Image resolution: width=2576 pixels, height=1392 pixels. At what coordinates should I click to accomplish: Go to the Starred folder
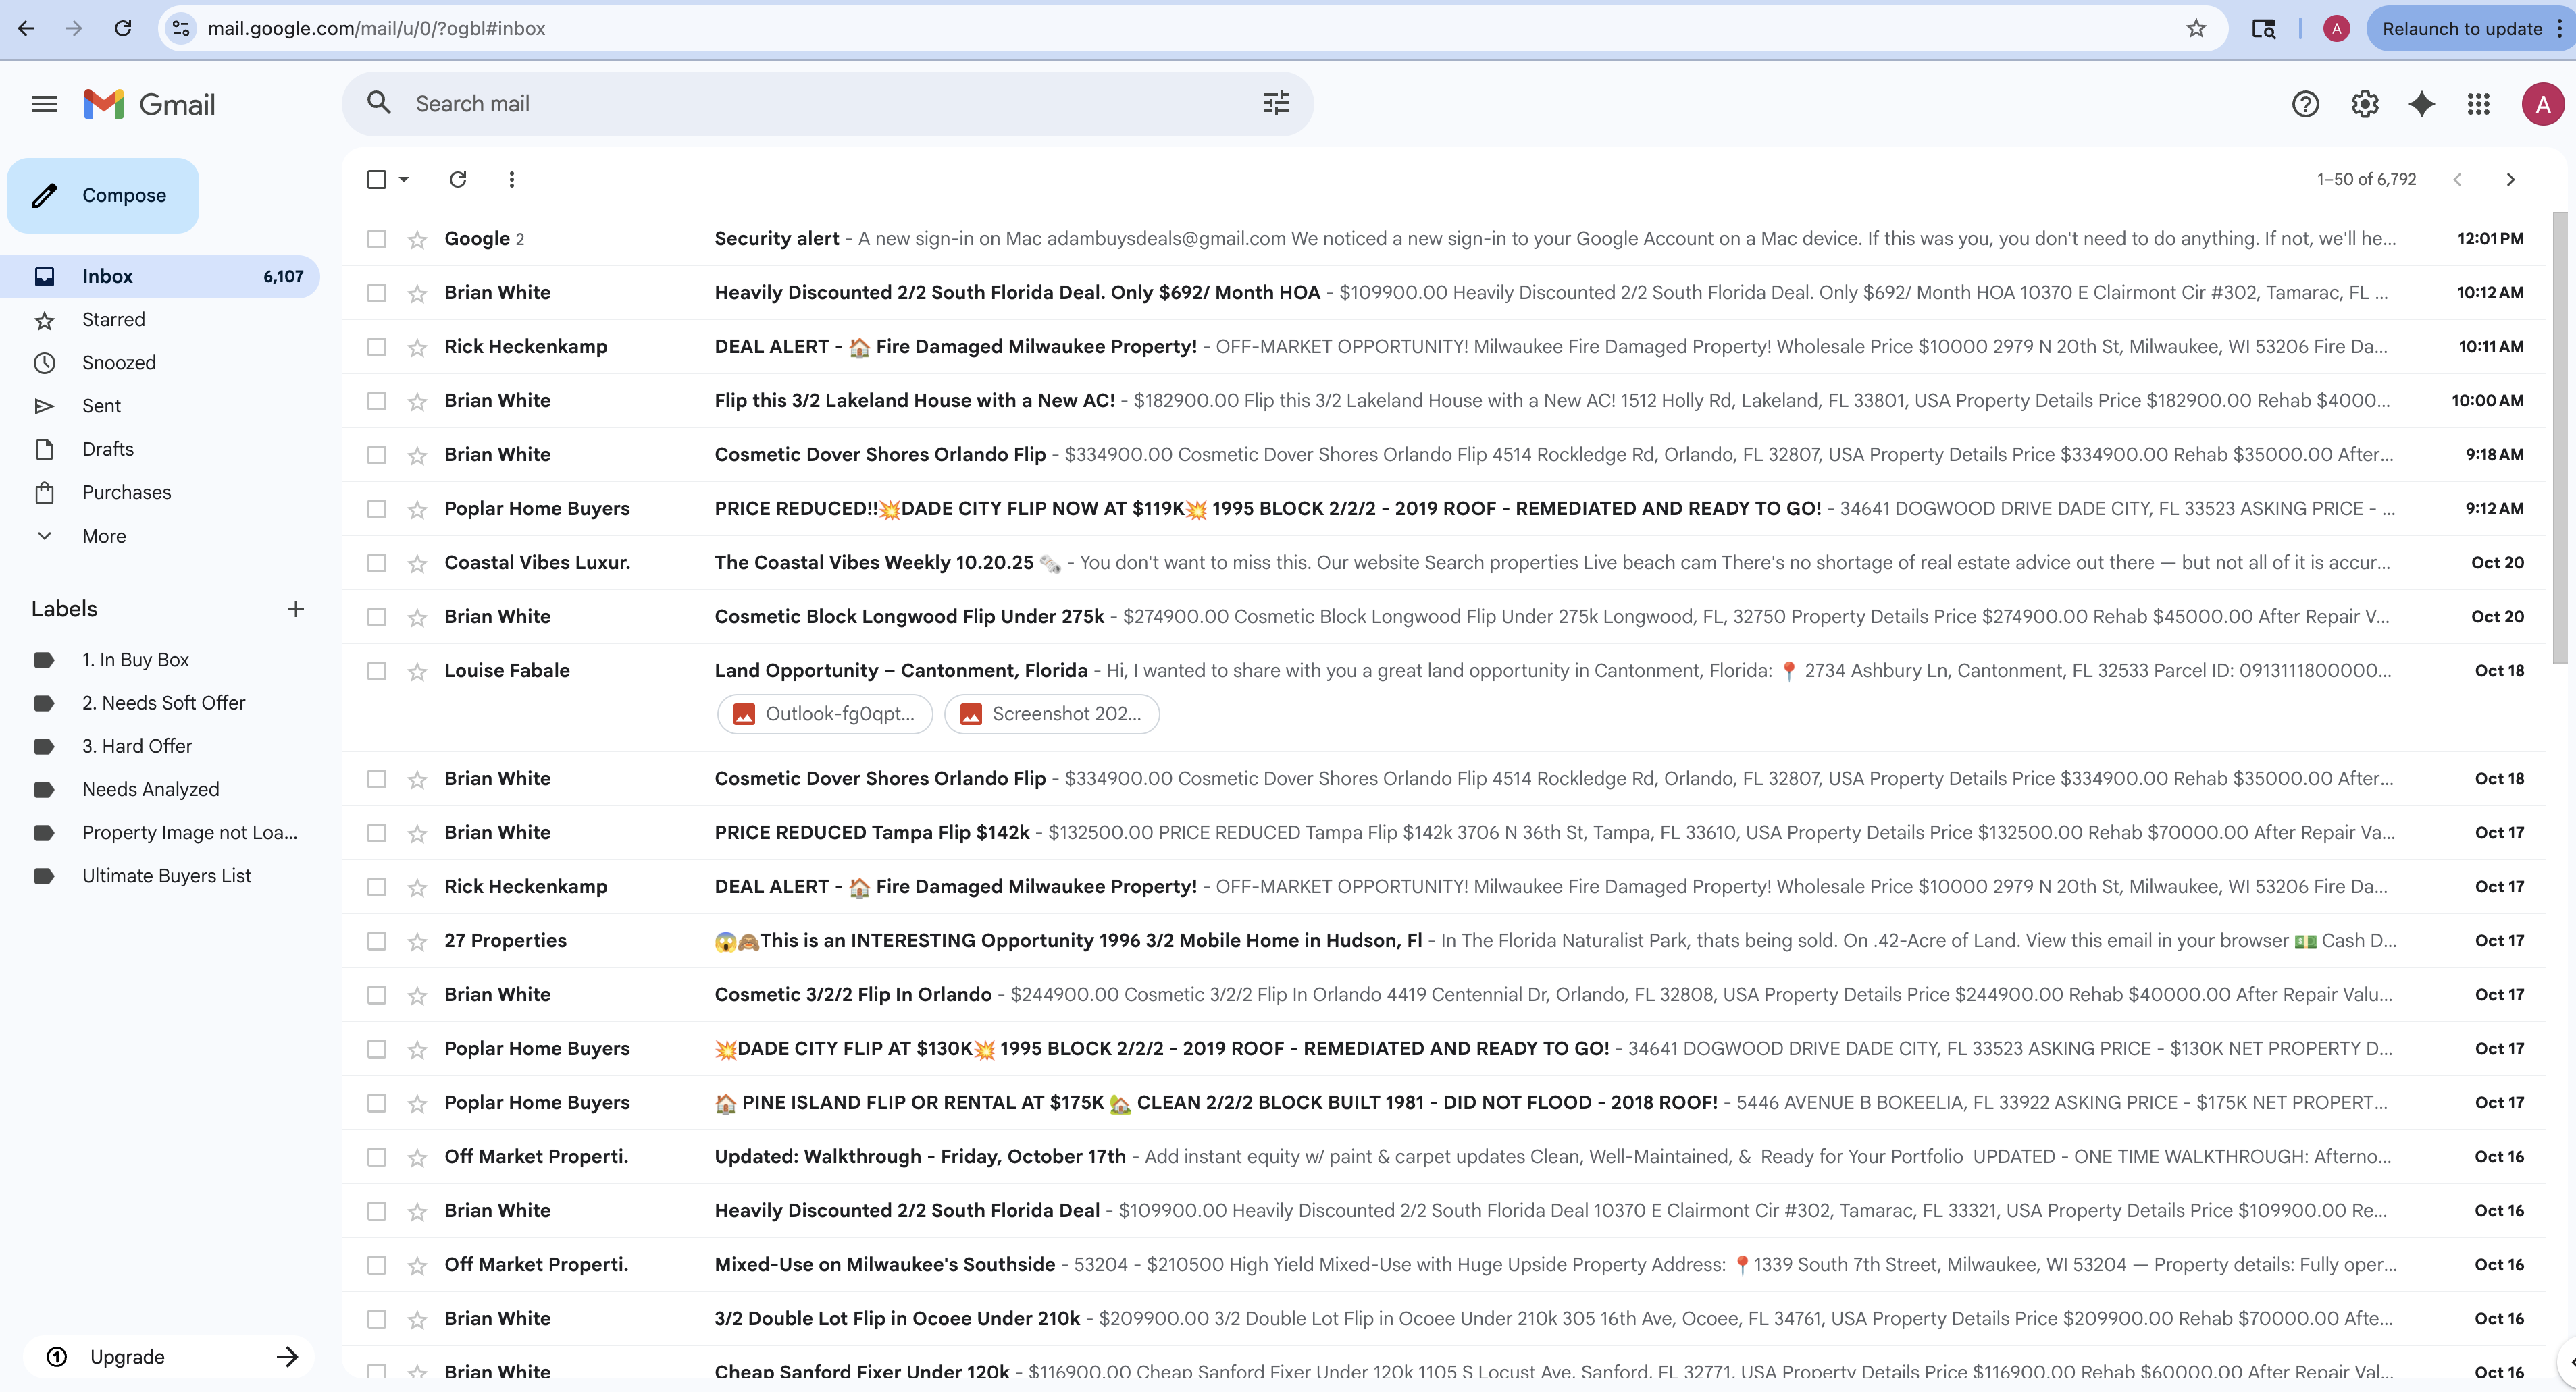pyautogui.click(x=113, y=320)
